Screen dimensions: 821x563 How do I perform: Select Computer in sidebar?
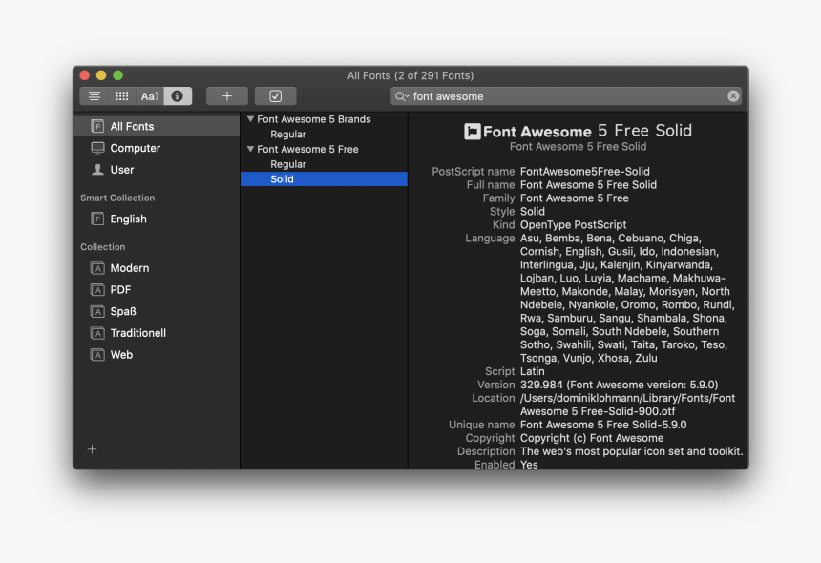[x=156, y=148]
